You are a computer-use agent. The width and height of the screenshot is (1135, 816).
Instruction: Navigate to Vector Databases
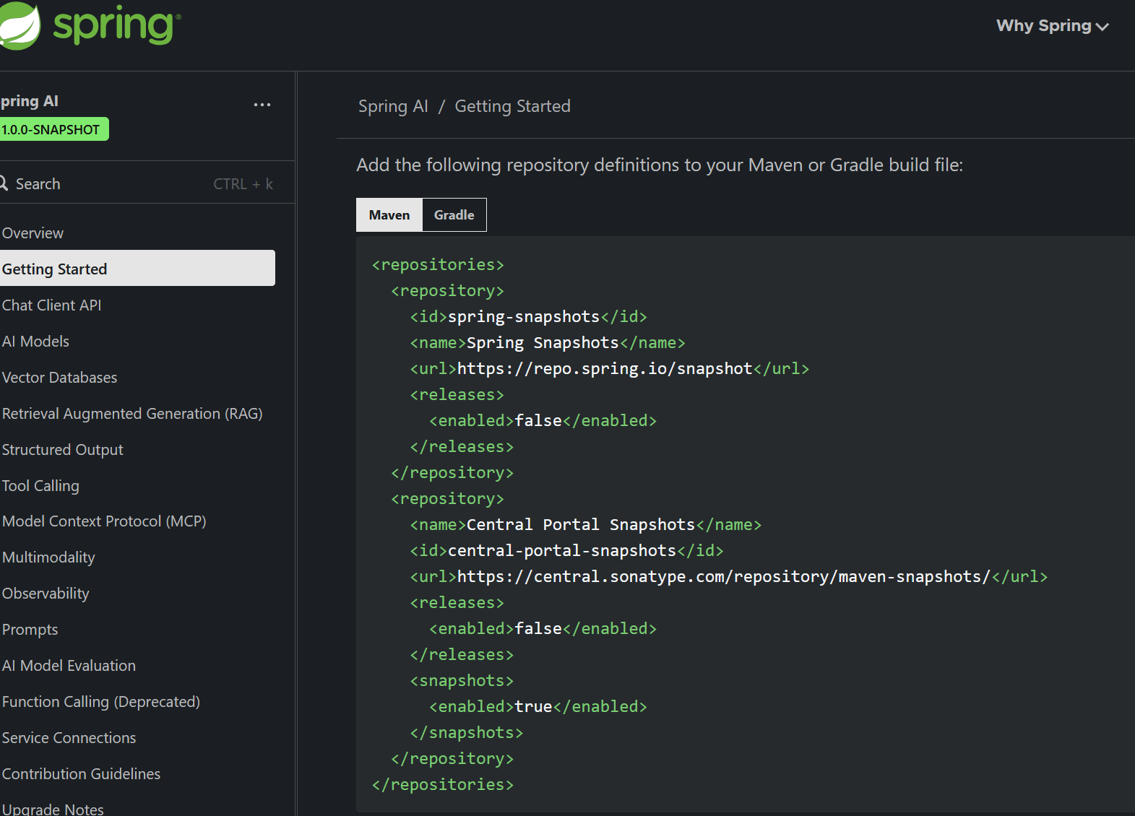pyautogui.click(x=59, y=377)
